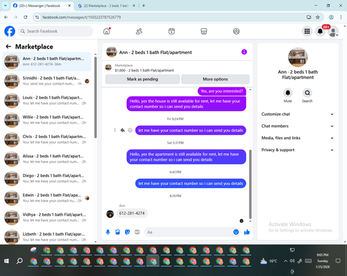347x276 pixels.
Task: Switch to Marketplace - 2 beds browser tab
Action: coord(106,6)
